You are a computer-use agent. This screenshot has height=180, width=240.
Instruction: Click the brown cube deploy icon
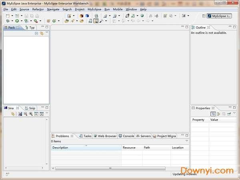point(82,16)
